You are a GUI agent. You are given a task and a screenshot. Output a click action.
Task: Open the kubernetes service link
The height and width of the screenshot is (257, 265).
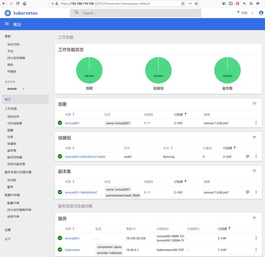tap(72, 250)
